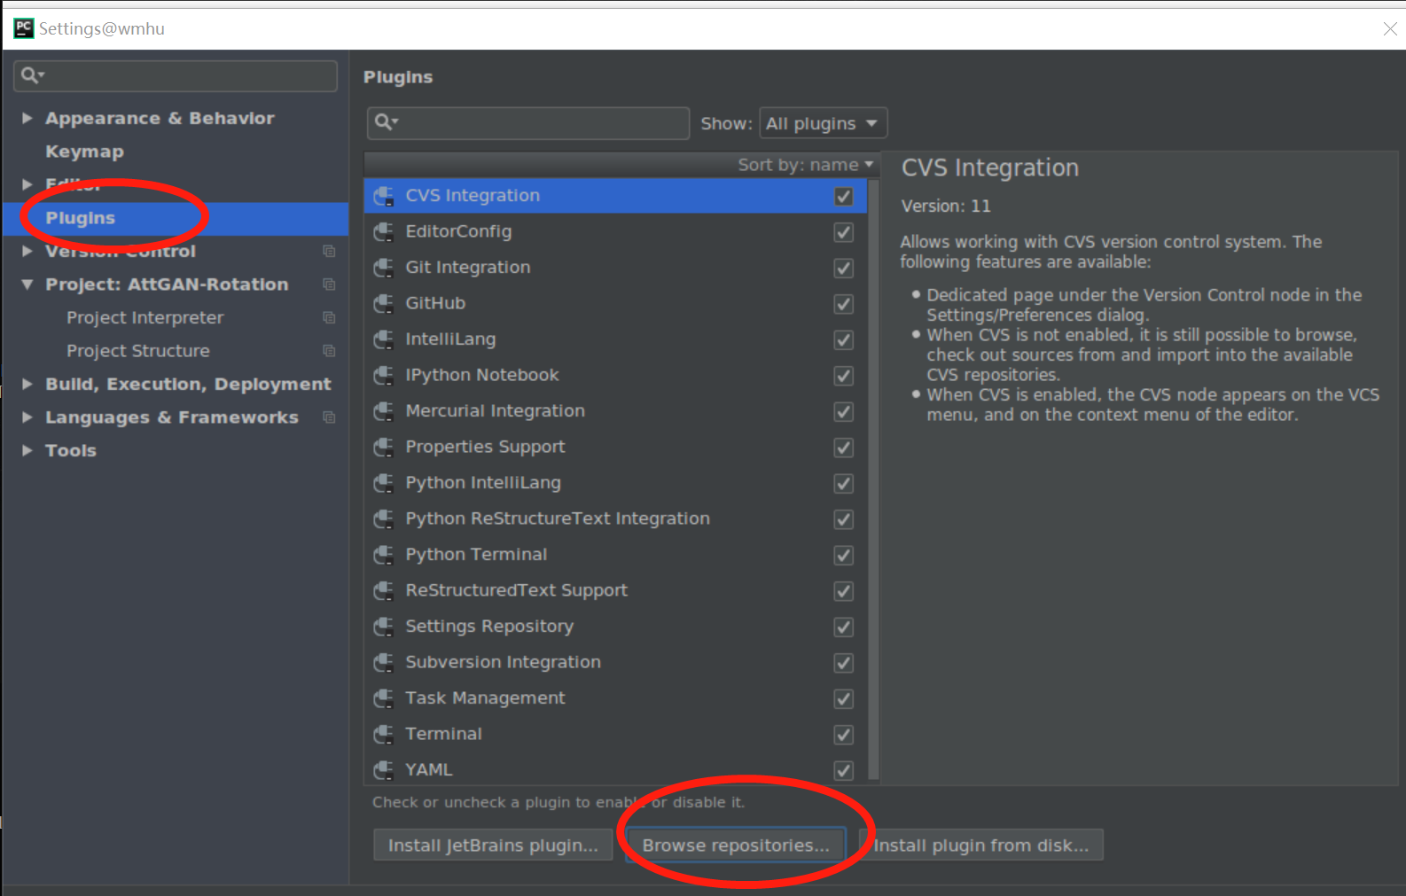This screenshot has height=896, width=1406.
Task: Toggle the IntelliLang checkbox
Action: pyautogui.click(x=844, y=340)
